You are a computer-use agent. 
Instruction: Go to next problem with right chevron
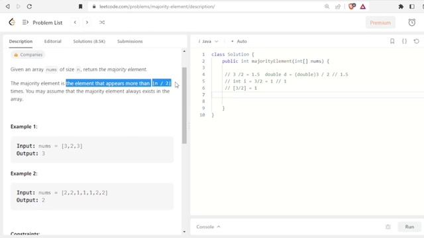tap(87, 22)
